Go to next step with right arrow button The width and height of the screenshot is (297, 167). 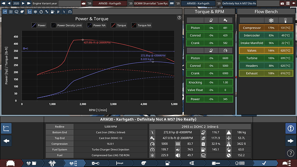(291, 141)
